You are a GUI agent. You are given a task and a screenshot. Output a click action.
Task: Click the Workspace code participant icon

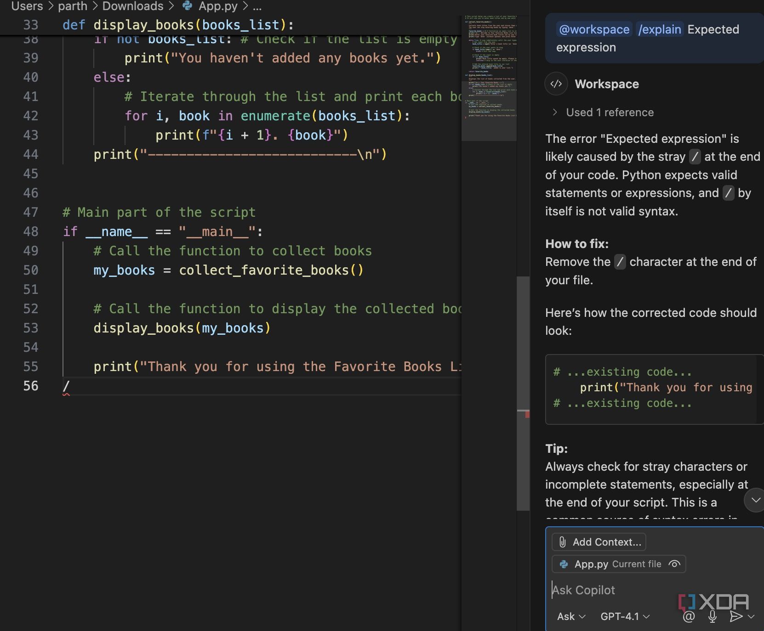click(556, 84)
